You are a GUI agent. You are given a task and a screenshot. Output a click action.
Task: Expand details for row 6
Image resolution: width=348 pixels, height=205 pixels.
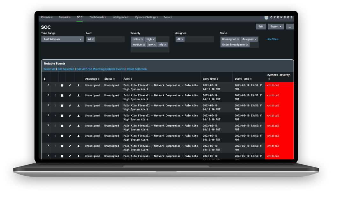coord(48,135)
